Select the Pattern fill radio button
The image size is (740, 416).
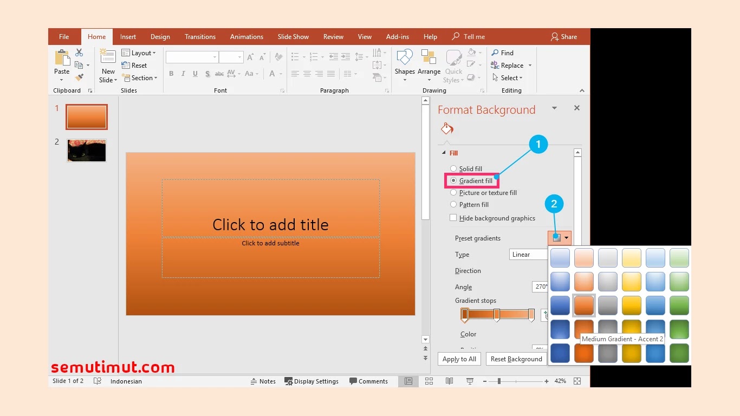[453, 205]
